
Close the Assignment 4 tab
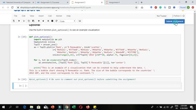click(136, 2)
